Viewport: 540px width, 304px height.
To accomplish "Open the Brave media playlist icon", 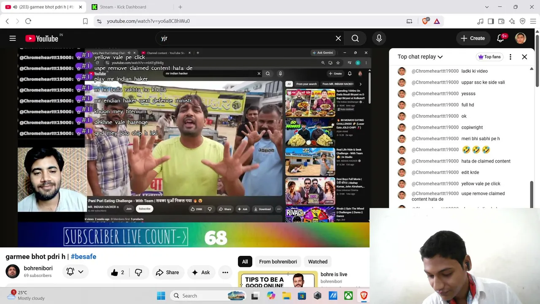I will pyautogui.click(x=480, y=21).
